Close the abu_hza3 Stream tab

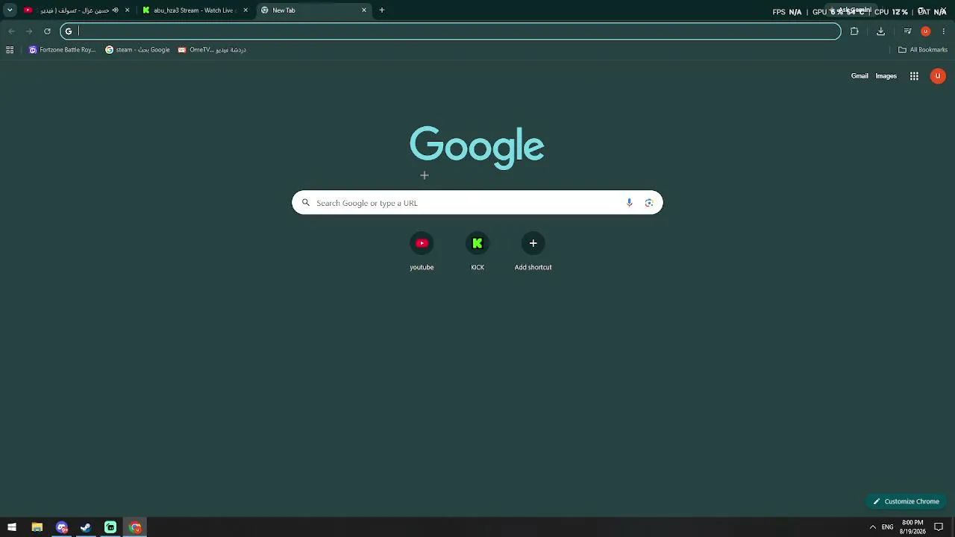coord(245,10)
